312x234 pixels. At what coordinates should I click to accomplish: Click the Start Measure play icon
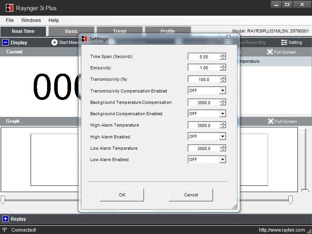click(54, 42)
